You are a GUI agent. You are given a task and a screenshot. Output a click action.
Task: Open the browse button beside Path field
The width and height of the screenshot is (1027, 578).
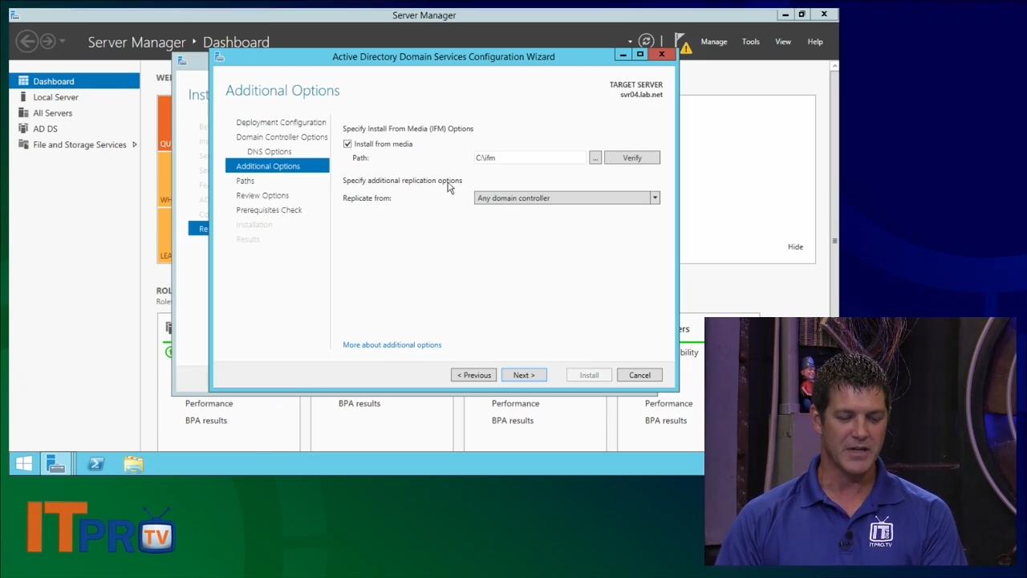click(595, 158)
